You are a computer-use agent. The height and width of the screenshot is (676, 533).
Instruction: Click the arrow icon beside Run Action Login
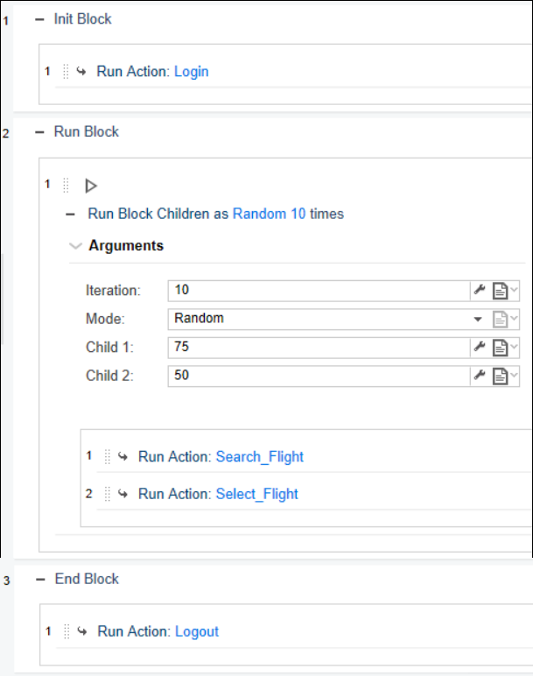pyautogui.click(x=81, y=71)
